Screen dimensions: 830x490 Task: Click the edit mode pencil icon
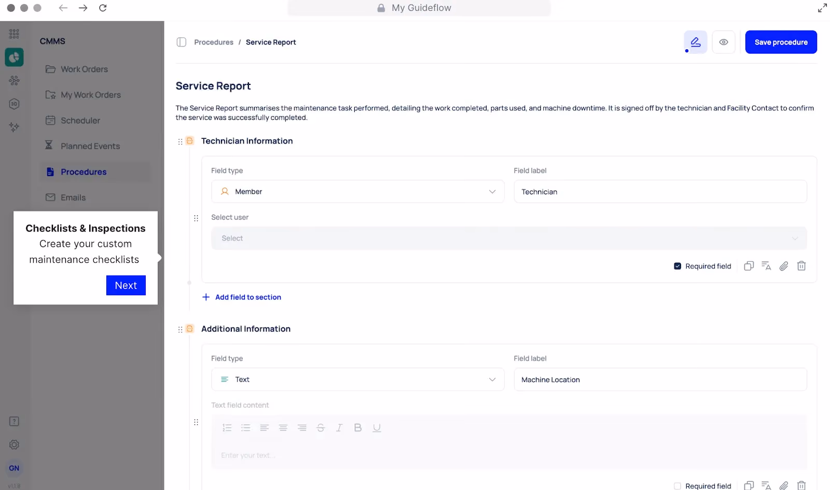tap(696, 42)
